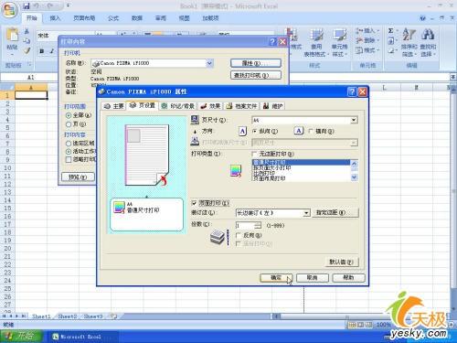Image resolution: width=457 pixels, height=343 pixels.
Task: Open the 页面布局 ribbon tab in Excel
Action: click(x=84, y=18)
